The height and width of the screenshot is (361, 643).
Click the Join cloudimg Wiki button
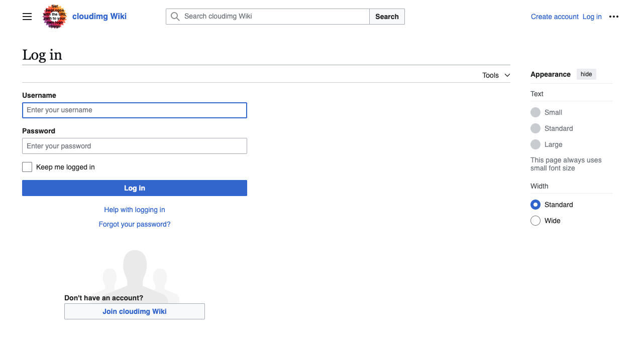click(x=135, y=311)
